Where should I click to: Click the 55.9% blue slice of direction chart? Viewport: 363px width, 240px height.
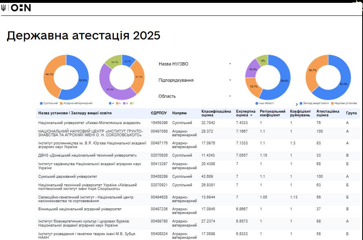[83, 81]
